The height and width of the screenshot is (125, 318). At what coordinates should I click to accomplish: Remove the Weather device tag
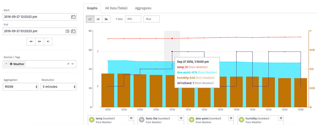click(x=6, y=64)
